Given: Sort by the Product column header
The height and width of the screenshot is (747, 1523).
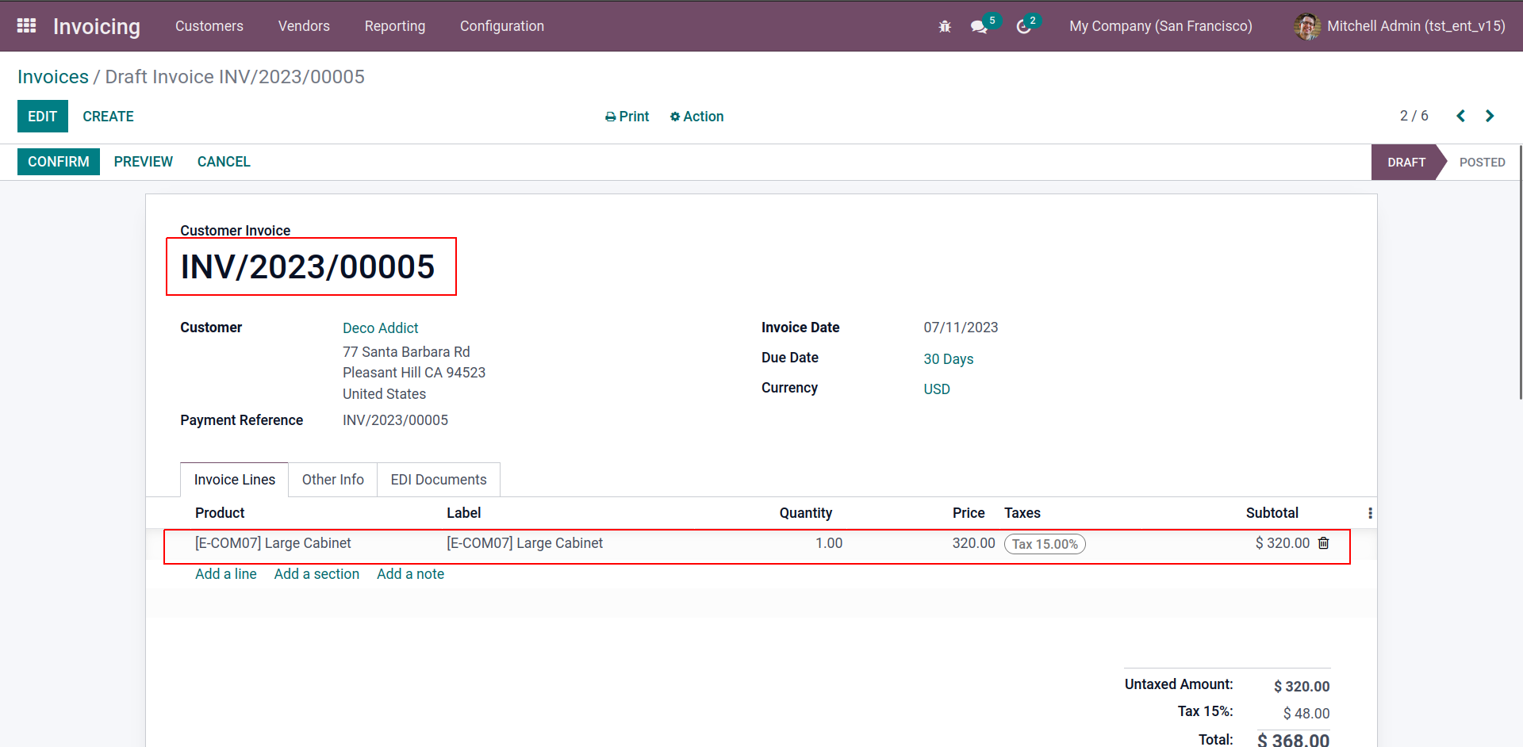Looking at the screenshot, I should pyautogui.click(x=220, y=513).
